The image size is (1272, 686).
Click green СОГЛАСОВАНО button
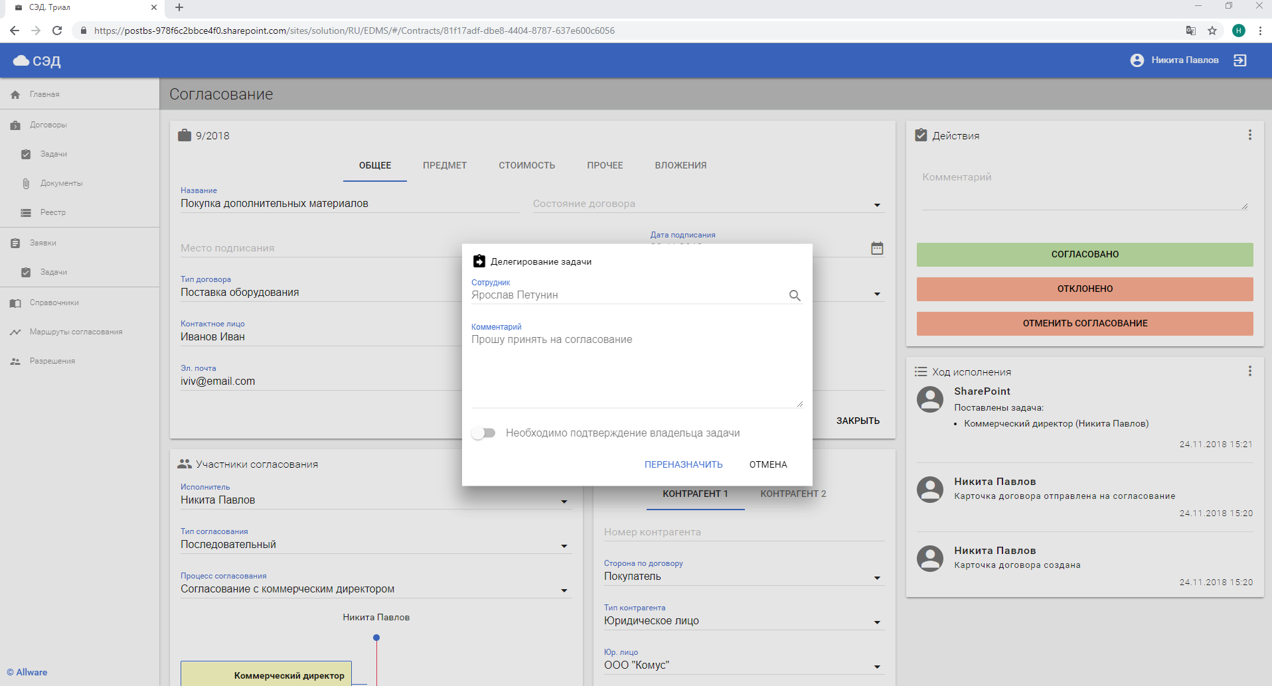(1085, 255)
